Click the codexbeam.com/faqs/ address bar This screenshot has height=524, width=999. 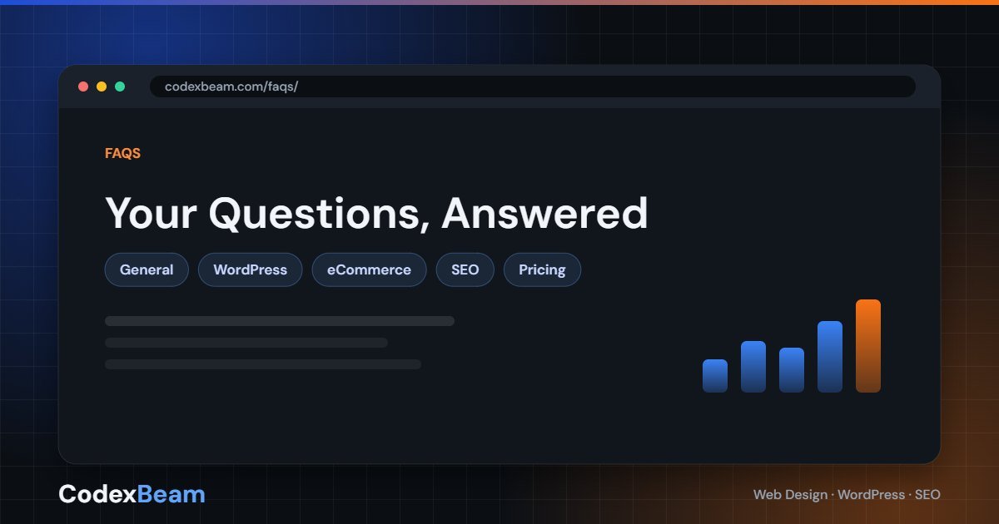[x=533, y=87]
